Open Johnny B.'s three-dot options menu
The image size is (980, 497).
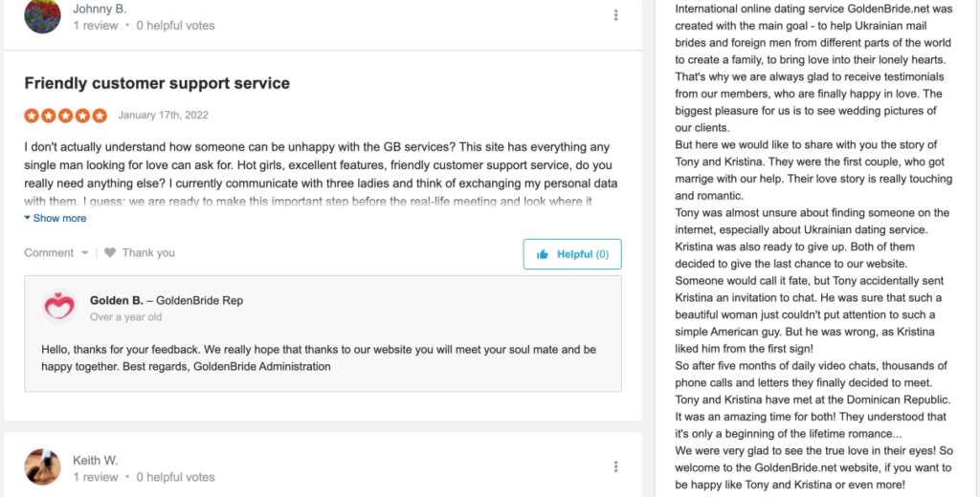click(616, 15)
